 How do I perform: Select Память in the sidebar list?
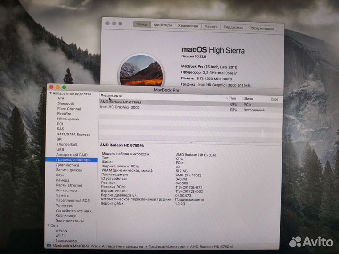pos(62,195)
